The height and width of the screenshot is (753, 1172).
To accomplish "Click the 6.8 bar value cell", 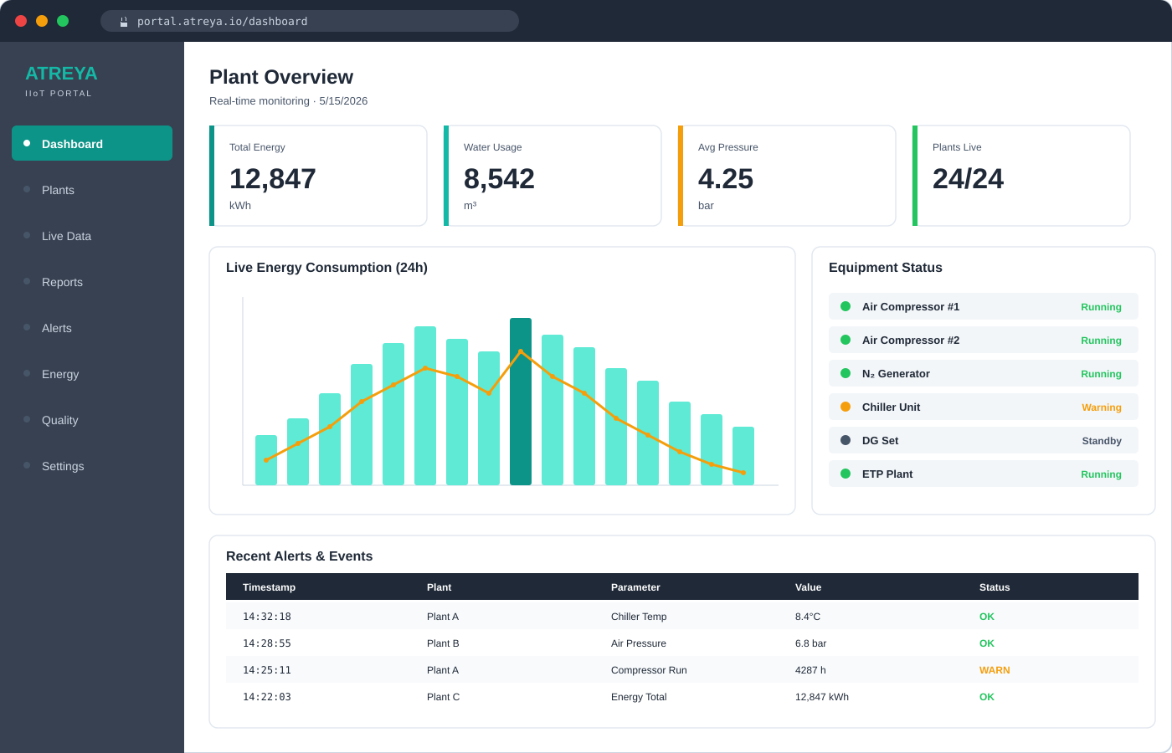I will (810, 643).
